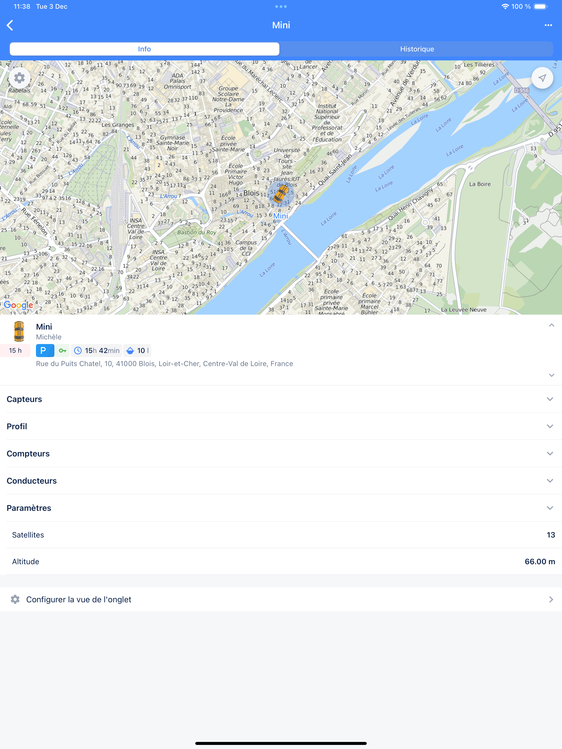Tap the Rue du Puits Chatel address
This screenshot has width=562, height=749.
click(x=164, y=364)
